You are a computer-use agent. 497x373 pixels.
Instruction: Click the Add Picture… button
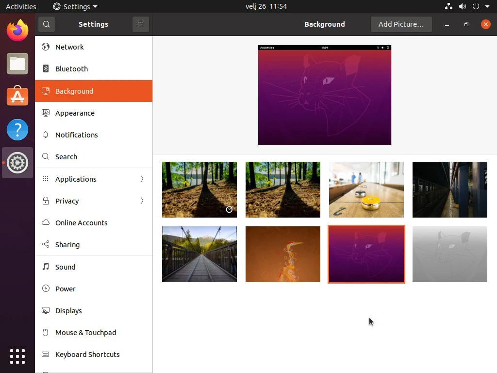click(x=401, y=24)
